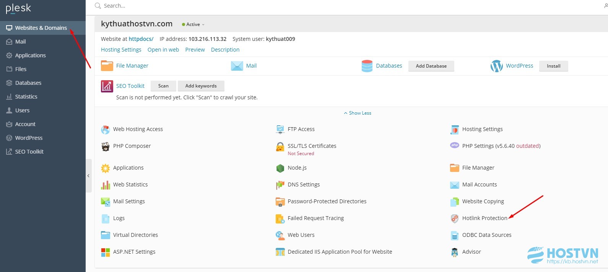This screenshot has width=608, height=272.
Task: Click the Add Database button
Action: (431, 66)
